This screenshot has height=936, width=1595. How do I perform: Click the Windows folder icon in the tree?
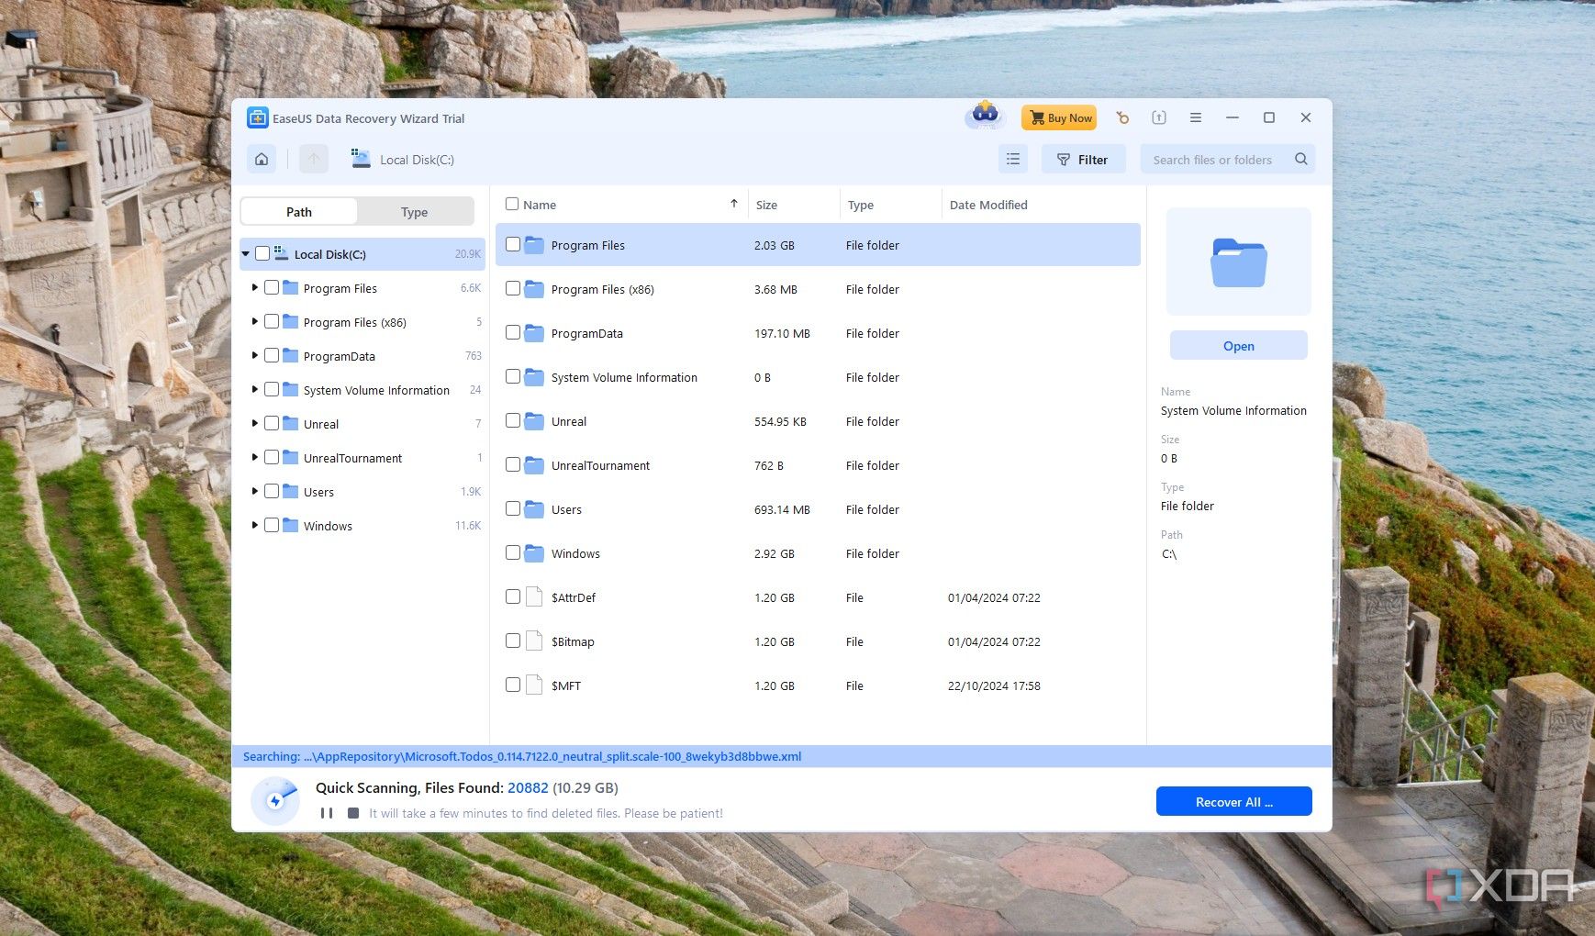coord(291,525)
